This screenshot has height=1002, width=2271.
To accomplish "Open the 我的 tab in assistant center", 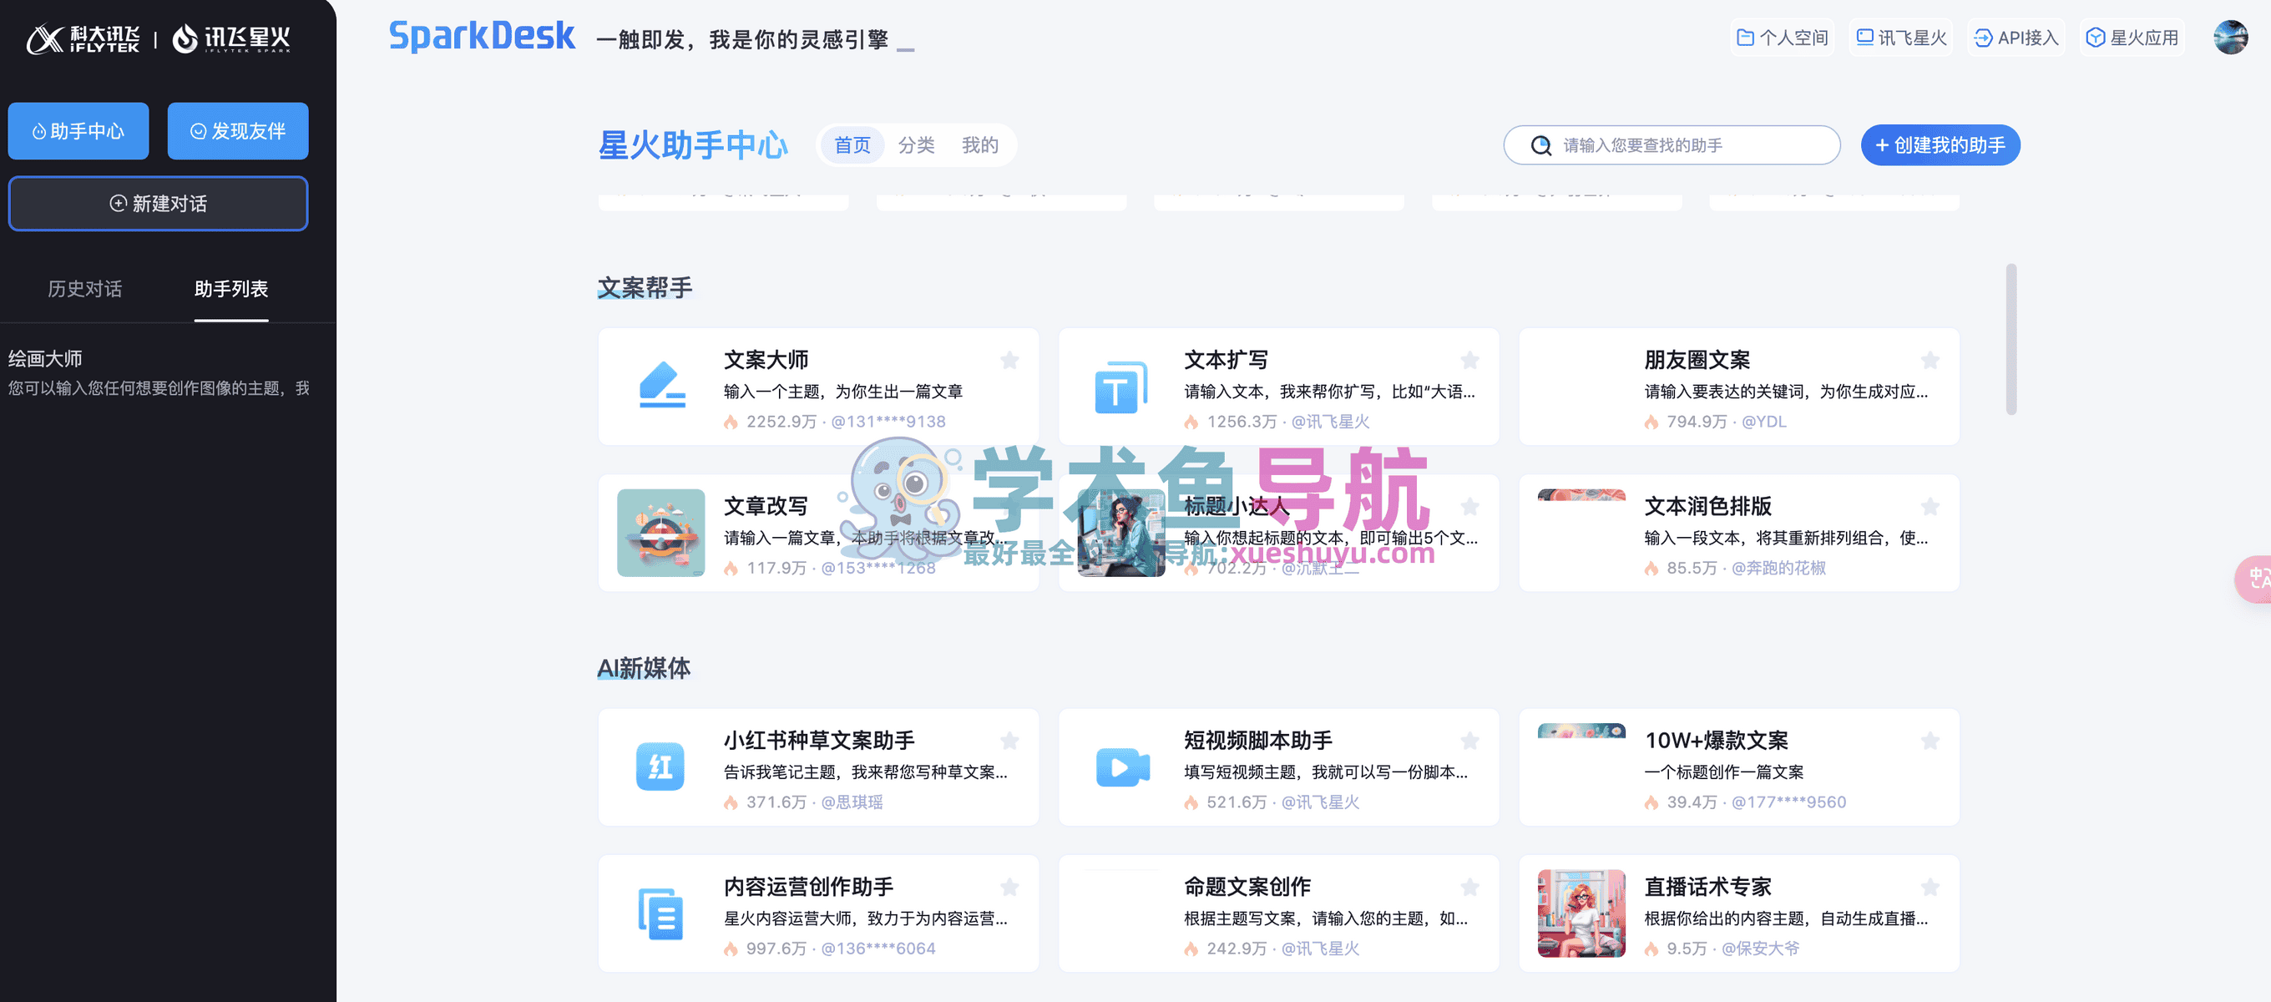I will tap(979, 144).
